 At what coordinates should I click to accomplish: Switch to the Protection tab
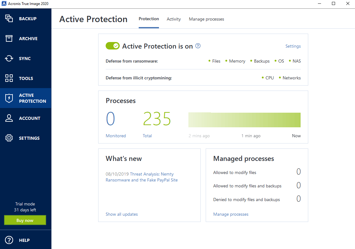tap(149, 19)
